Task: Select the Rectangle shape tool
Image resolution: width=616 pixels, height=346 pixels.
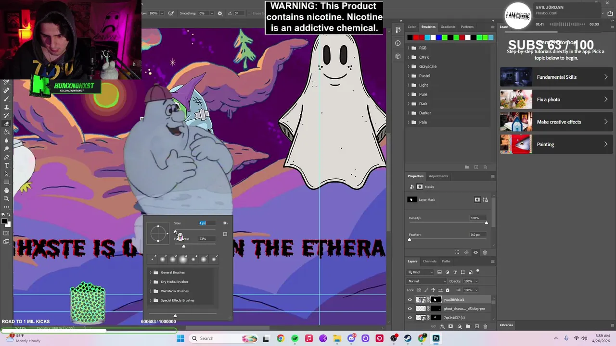Action: click(7, 182)
